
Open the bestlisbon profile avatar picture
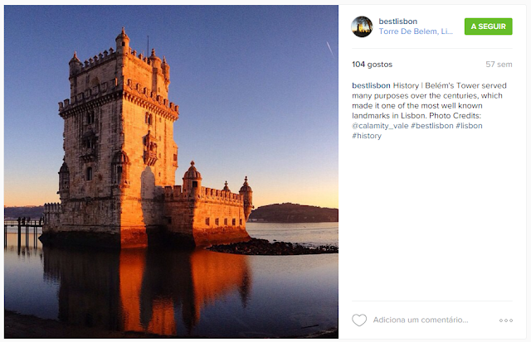(362, 26)
